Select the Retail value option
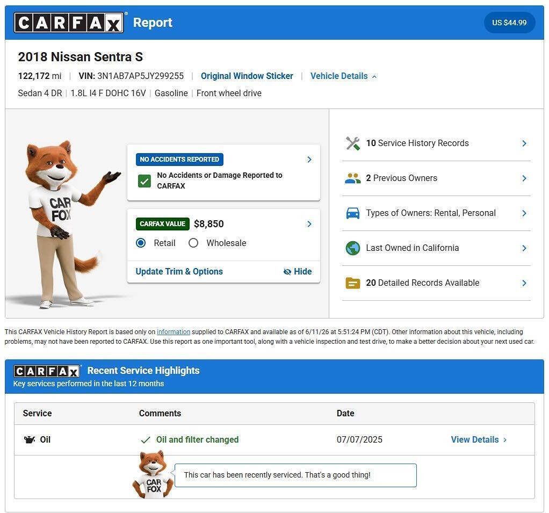549x513 pixels. pos(141,243)
